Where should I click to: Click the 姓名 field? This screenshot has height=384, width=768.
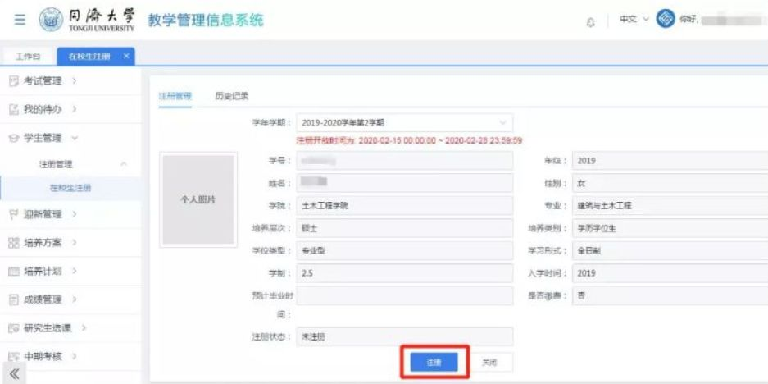tap(405, 184)
